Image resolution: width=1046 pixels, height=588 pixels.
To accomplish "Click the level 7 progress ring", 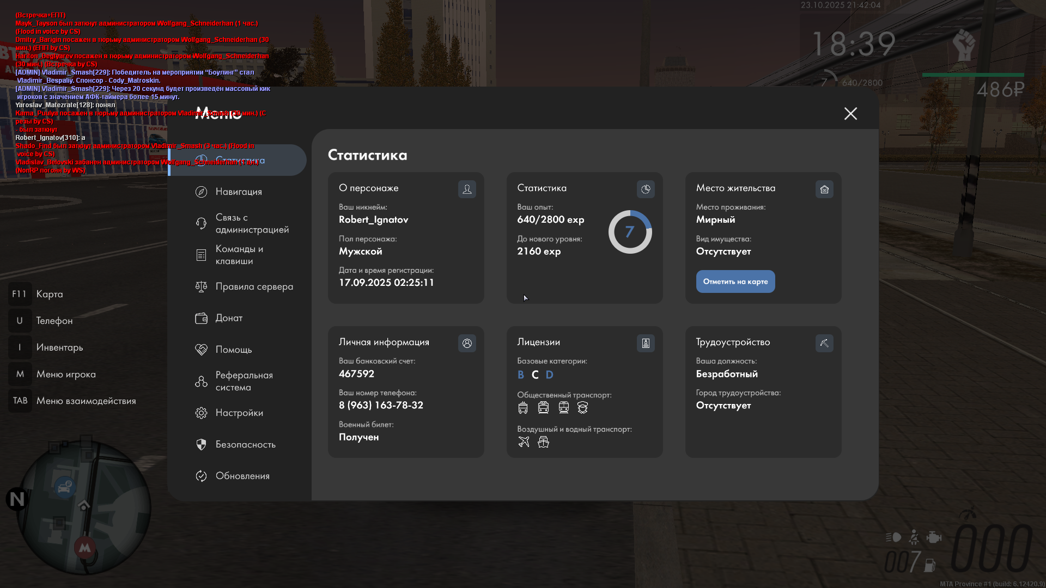I will [x=630, y=232].
